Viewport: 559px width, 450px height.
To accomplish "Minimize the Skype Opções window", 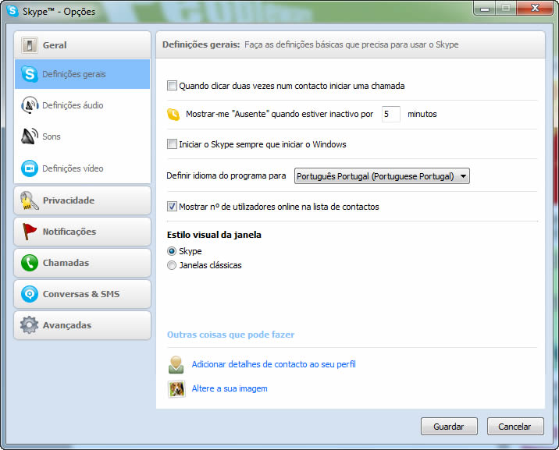I will coord(485,8).
